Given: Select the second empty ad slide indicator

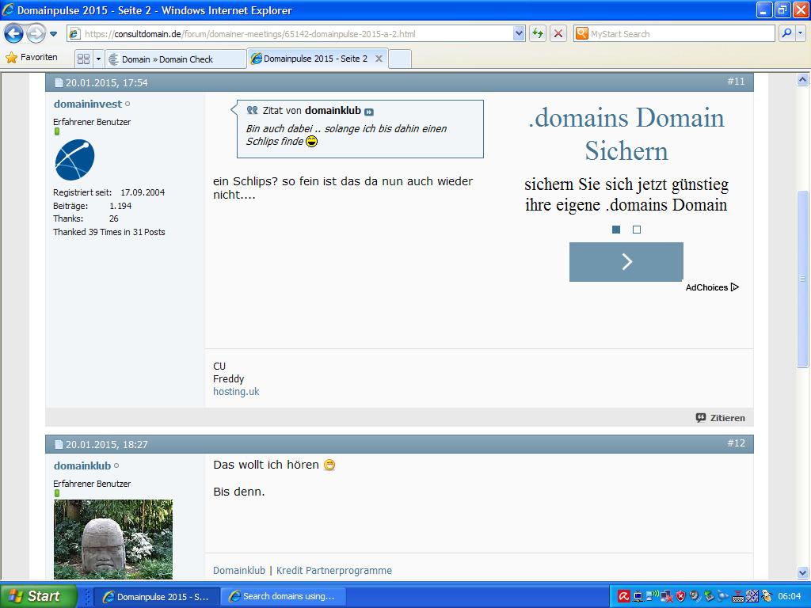Looking at the screenshot, I should [x=637, y=230].
